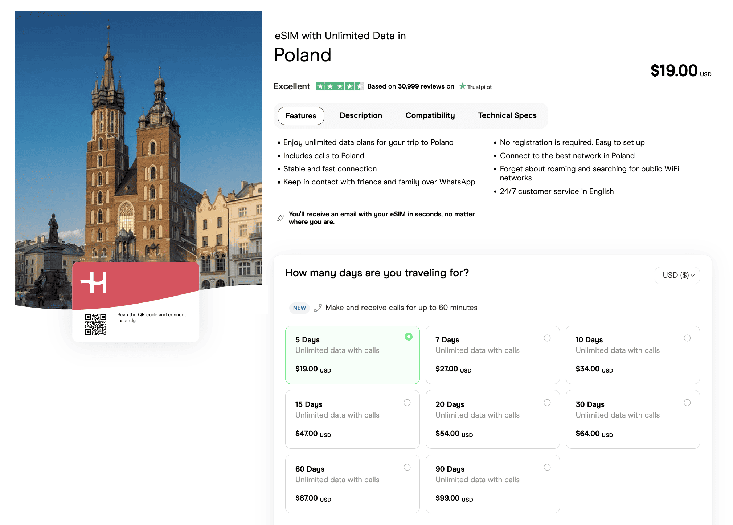Open the 30,999 reviews link
This screenshot has width=733, height=525.
pos(421,86)
